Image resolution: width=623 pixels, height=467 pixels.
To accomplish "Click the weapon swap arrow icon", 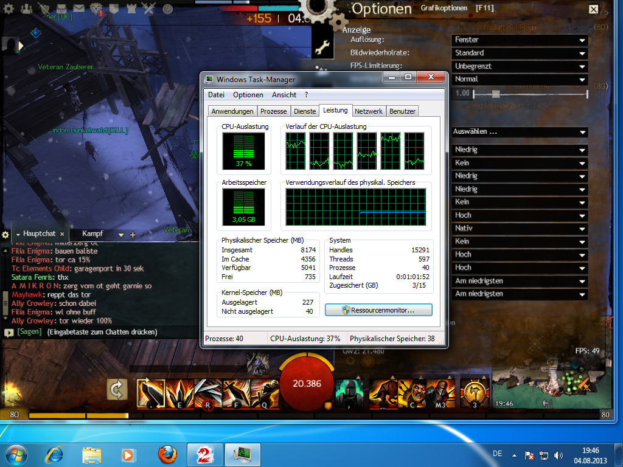I will pos(117,390).
